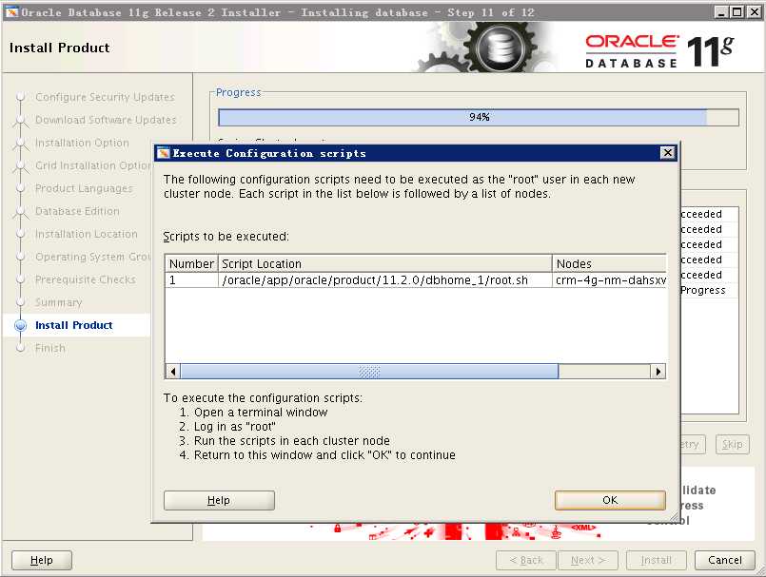This screenshot has height=577, width=766.
Task: Select Installation Option step
Action: click(x=82, y=143)
